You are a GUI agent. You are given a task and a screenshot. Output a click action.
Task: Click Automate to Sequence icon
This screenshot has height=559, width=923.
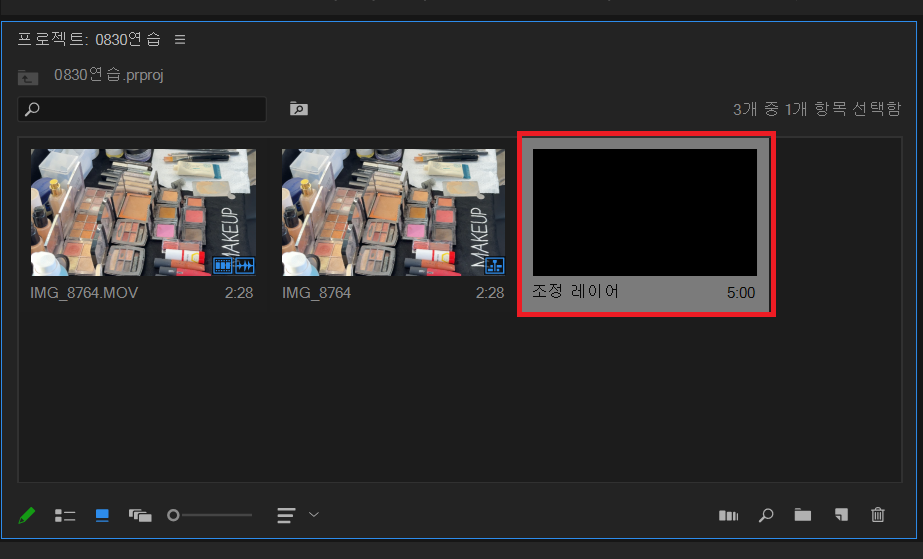(729, 515)
